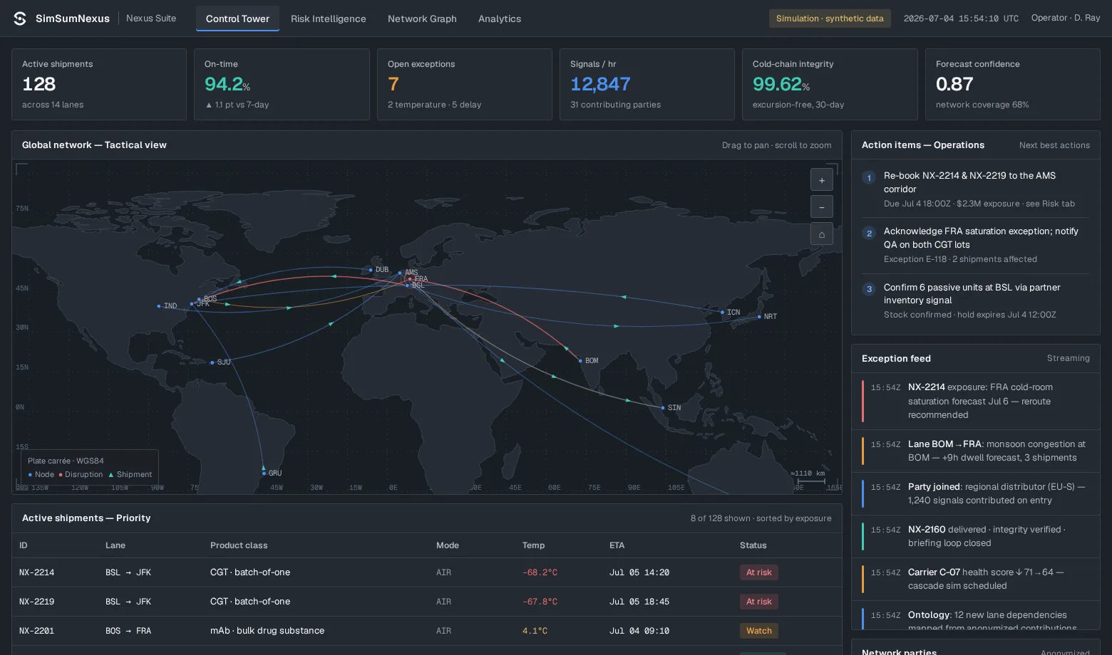Viewport: 1112px width, 655px height.
Task: Open the Carrier C-07 health score exception
Action: (x=976, y=579)
